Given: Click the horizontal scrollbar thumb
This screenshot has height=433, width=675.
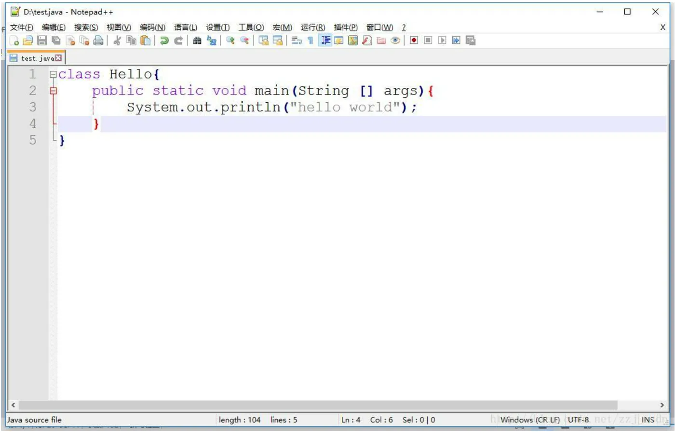Looking at the screenshot, I should pos(318,406).
